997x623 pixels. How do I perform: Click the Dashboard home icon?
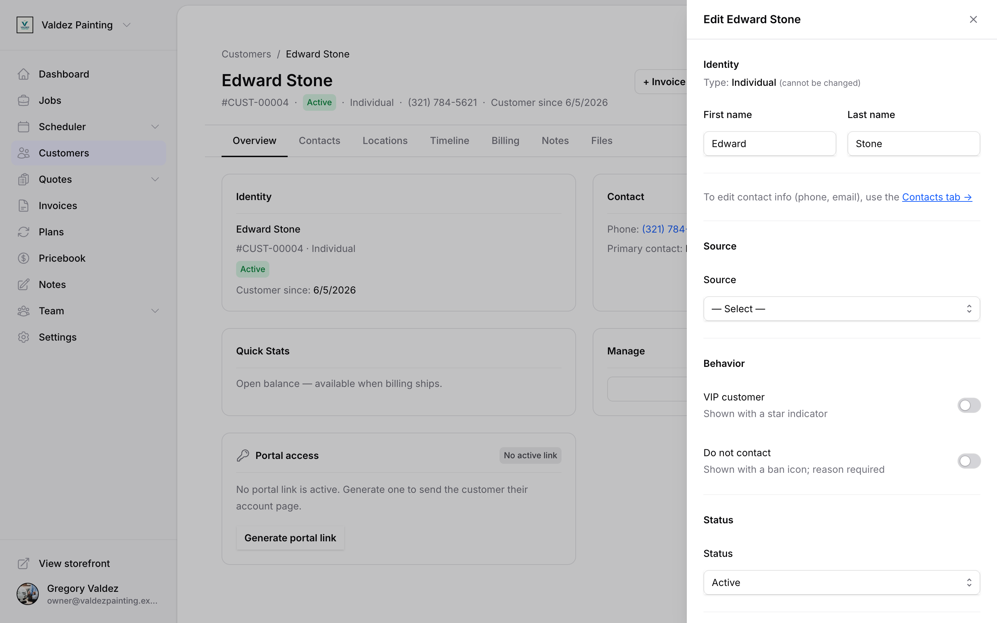point(24,74)
